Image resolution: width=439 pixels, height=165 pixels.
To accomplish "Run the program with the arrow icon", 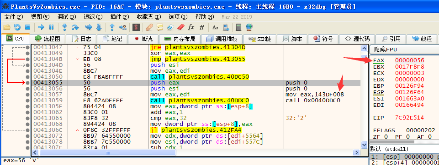I will [x=41, y=27].
